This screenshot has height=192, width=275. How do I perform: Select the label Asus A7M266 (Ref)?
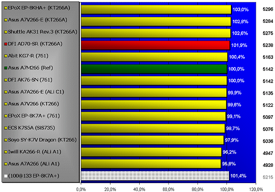[x=30, y=68]
